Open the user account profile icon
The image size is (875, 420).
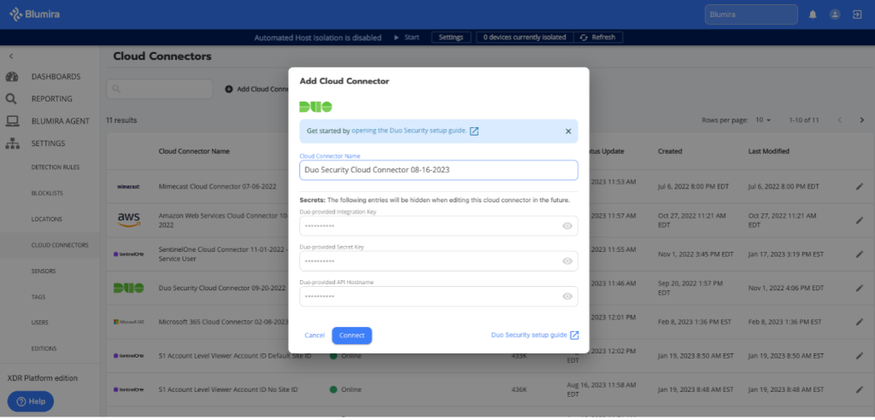coord(835,15)
